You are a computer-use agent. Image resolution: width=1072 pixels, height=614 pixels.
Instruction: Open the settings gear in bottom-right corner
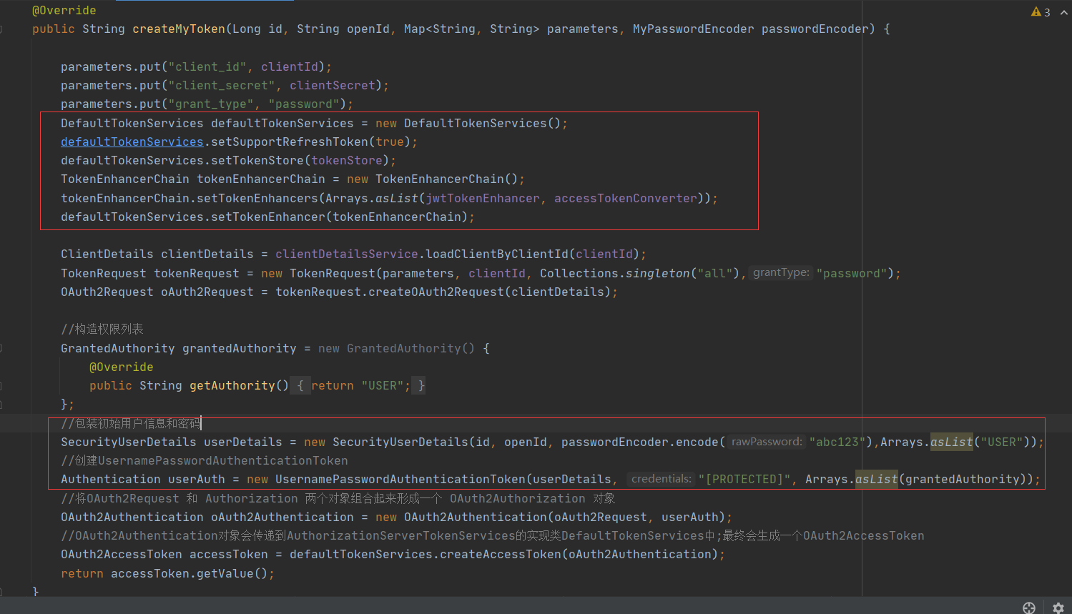point(1058,608)
